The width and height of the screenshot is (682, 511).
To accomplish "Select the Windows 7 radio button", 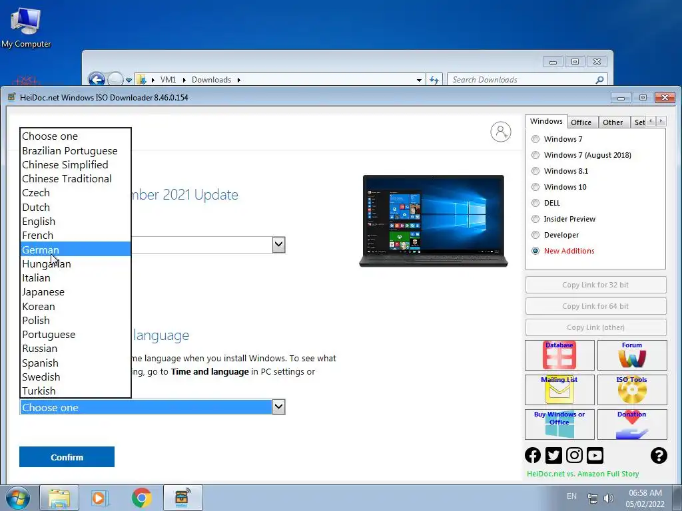I will point(535,139).
